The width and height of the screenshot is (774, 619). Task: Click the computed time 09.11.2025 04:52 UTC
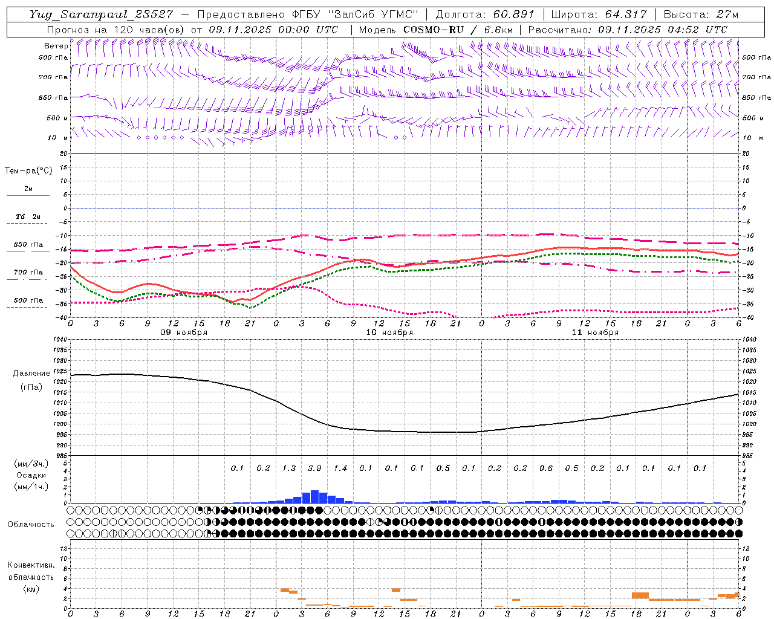(663, 30)
